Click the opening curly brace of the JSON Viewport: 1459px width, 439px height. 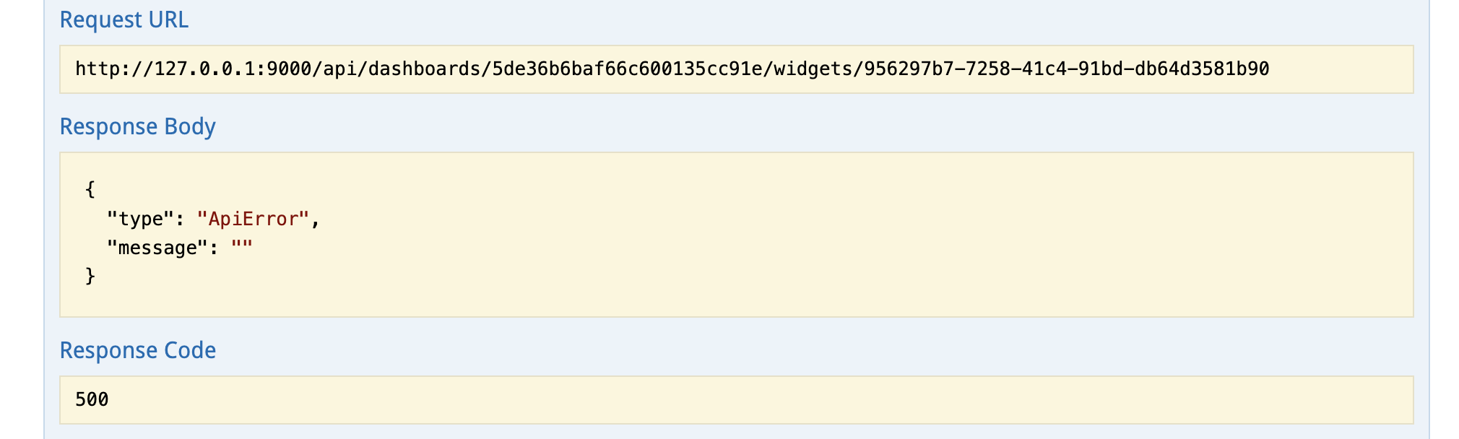pyautogui.click(x=91, y=189)
